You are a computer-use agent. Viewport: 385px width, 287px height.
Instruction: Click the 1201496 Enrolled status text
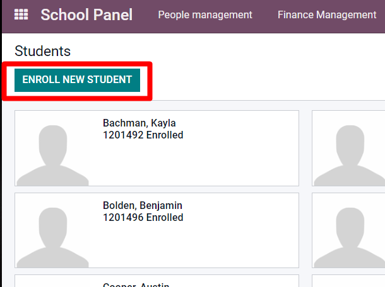tap(143, 217)
